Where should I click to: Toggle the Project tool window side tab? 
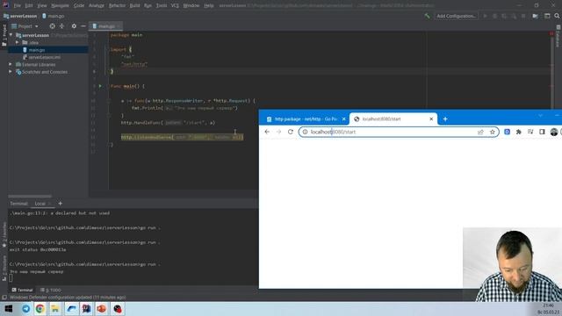coord(4,35)
